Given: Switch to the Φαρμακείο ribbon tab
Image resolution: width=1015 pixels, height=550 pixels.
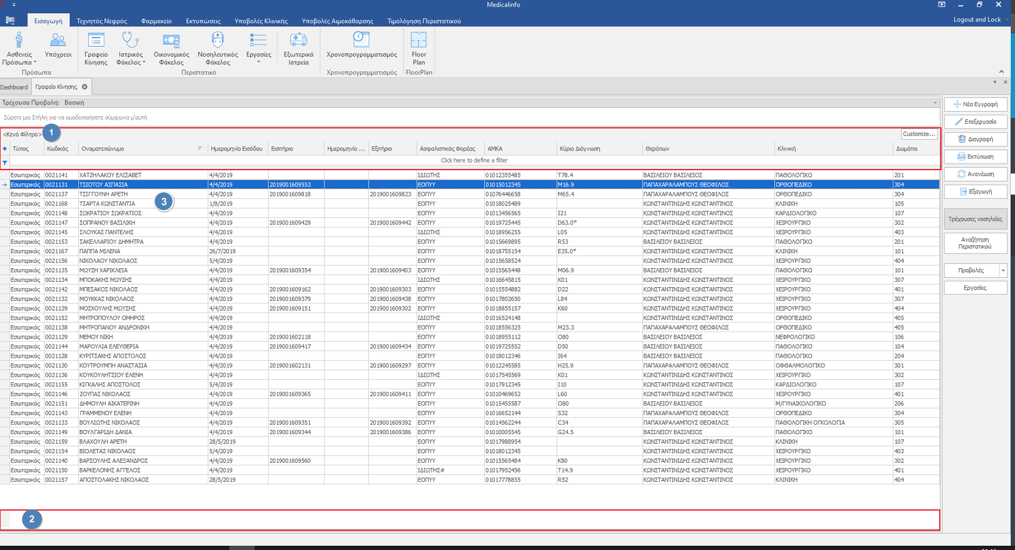Looking at the screenshot, I should [156, 21].
